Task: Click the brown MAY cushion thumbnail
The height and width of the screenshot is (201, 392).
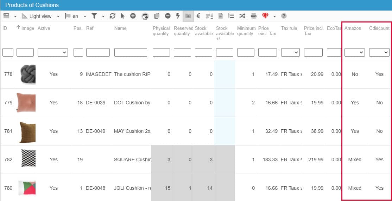Action: click(27, 132)
